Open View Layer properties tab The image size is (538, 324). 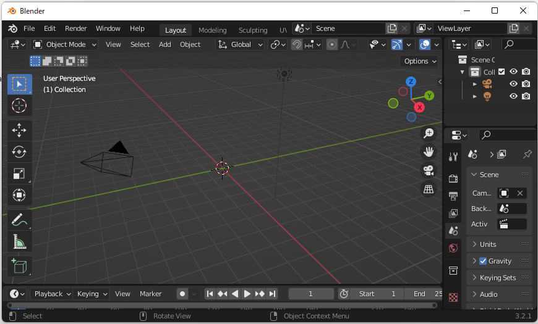coord(453,214)
